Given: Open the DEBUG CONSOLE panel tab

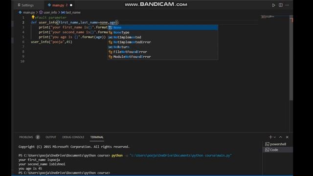Looking at the screenshot, I should tap(73, 137).
